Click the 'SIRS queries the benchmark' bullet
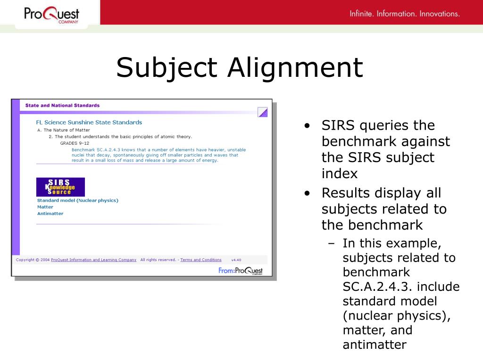The height and width of the screenshot is (362, 483). click(x=385, y=149)
